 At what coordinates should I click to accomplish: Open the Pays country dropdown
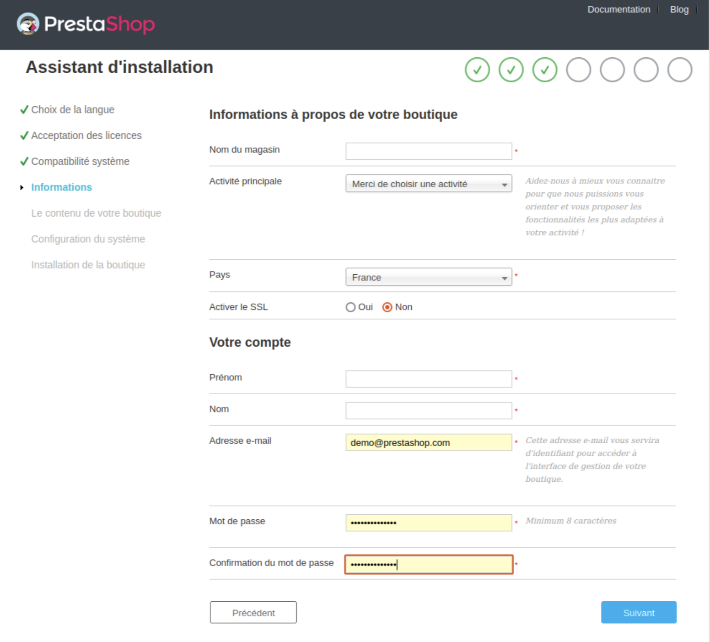(429, 277)
